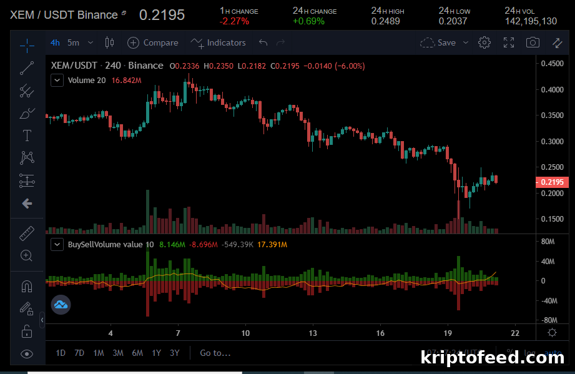This screenshot has height=374, width=575.
Task: Click the 24H VOL value 142,195,130
Action: click(531, 22)
